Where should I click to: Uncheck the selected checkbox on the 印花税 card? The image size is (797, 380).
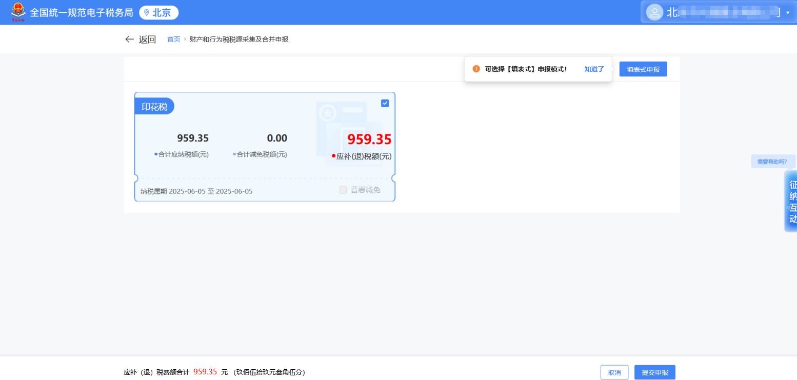385,103
